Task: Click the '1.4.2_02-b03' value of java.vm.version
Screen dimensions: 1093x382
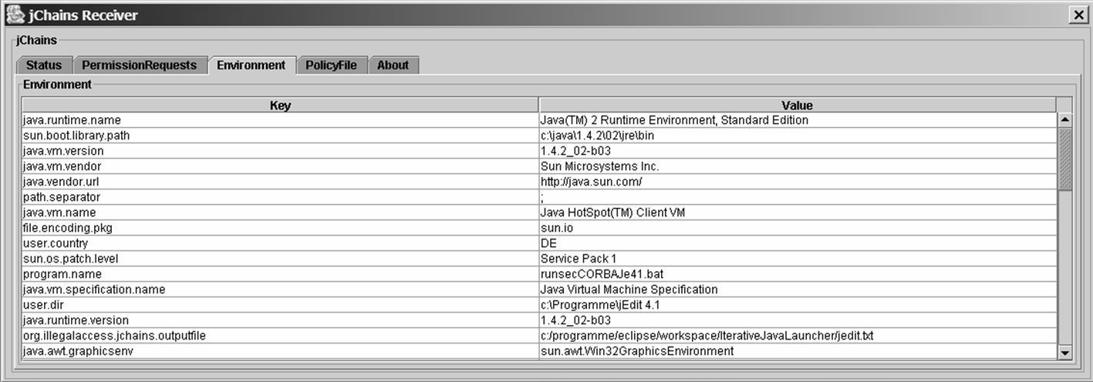Action: (798, 151)
